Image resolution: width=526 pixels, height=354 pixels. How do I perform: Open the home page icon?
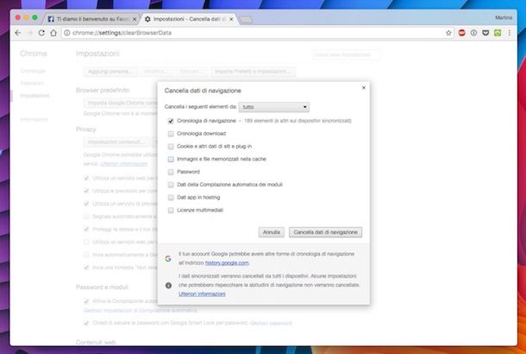[53, 33]
